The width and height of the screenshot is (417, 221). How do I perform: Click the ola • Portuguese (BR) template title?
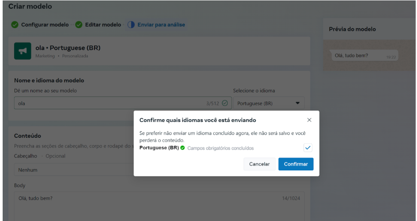click(x=68, y=48)
